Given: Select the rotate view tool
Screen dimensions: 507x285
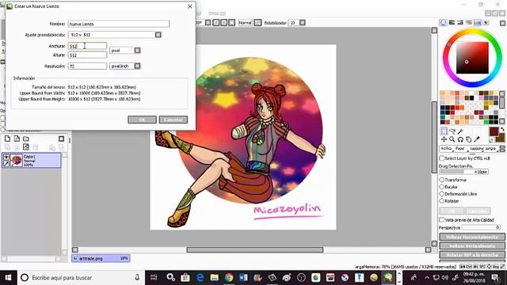Looking at the screenshot, I should 460,139.
